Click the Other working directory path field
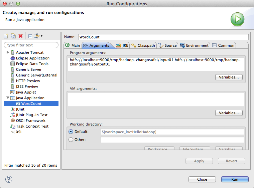Screen dimensions: 254x188 pos(172,140)
